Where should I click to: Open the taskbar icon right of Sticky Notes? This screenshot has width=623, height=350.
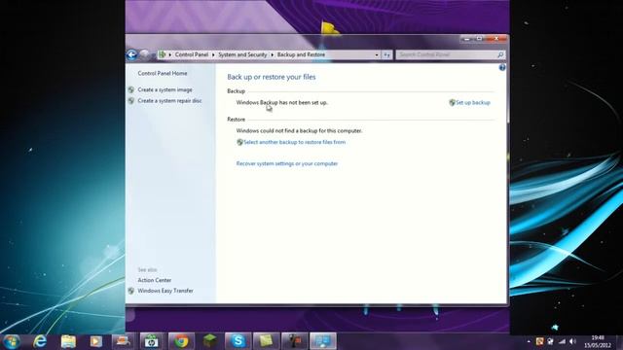tap(295, 341)
